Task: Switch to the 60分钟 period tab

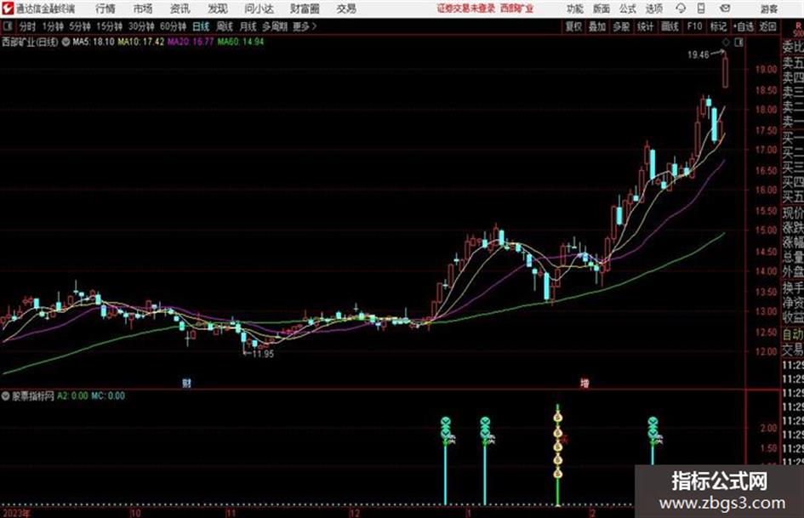Action: coord(173,26)
